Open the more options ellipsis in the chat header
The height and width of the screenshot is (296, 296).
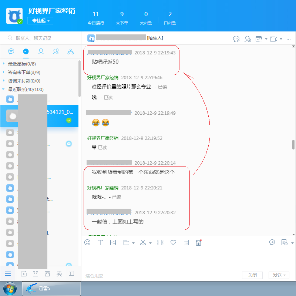[x=289, y=39]
